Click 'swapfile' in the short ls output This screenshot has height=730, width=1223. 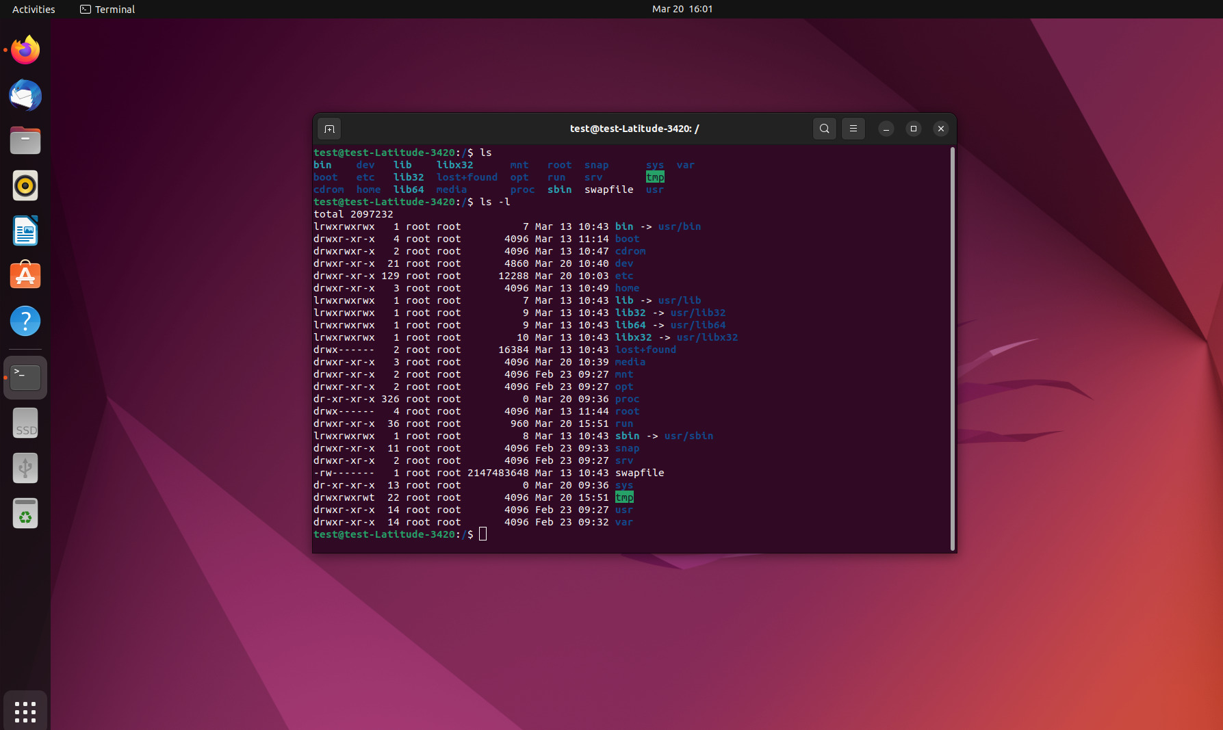pos(608,190)
